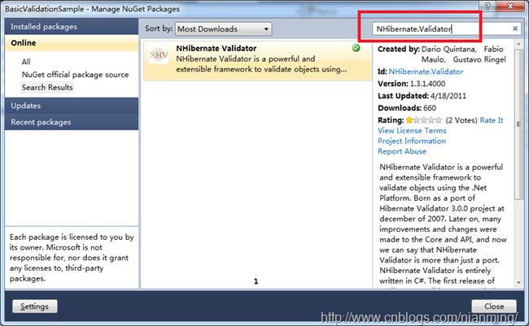Viewport: 529px width, 326px height.
Task: Open the Updates section
Action: point(72,106)
